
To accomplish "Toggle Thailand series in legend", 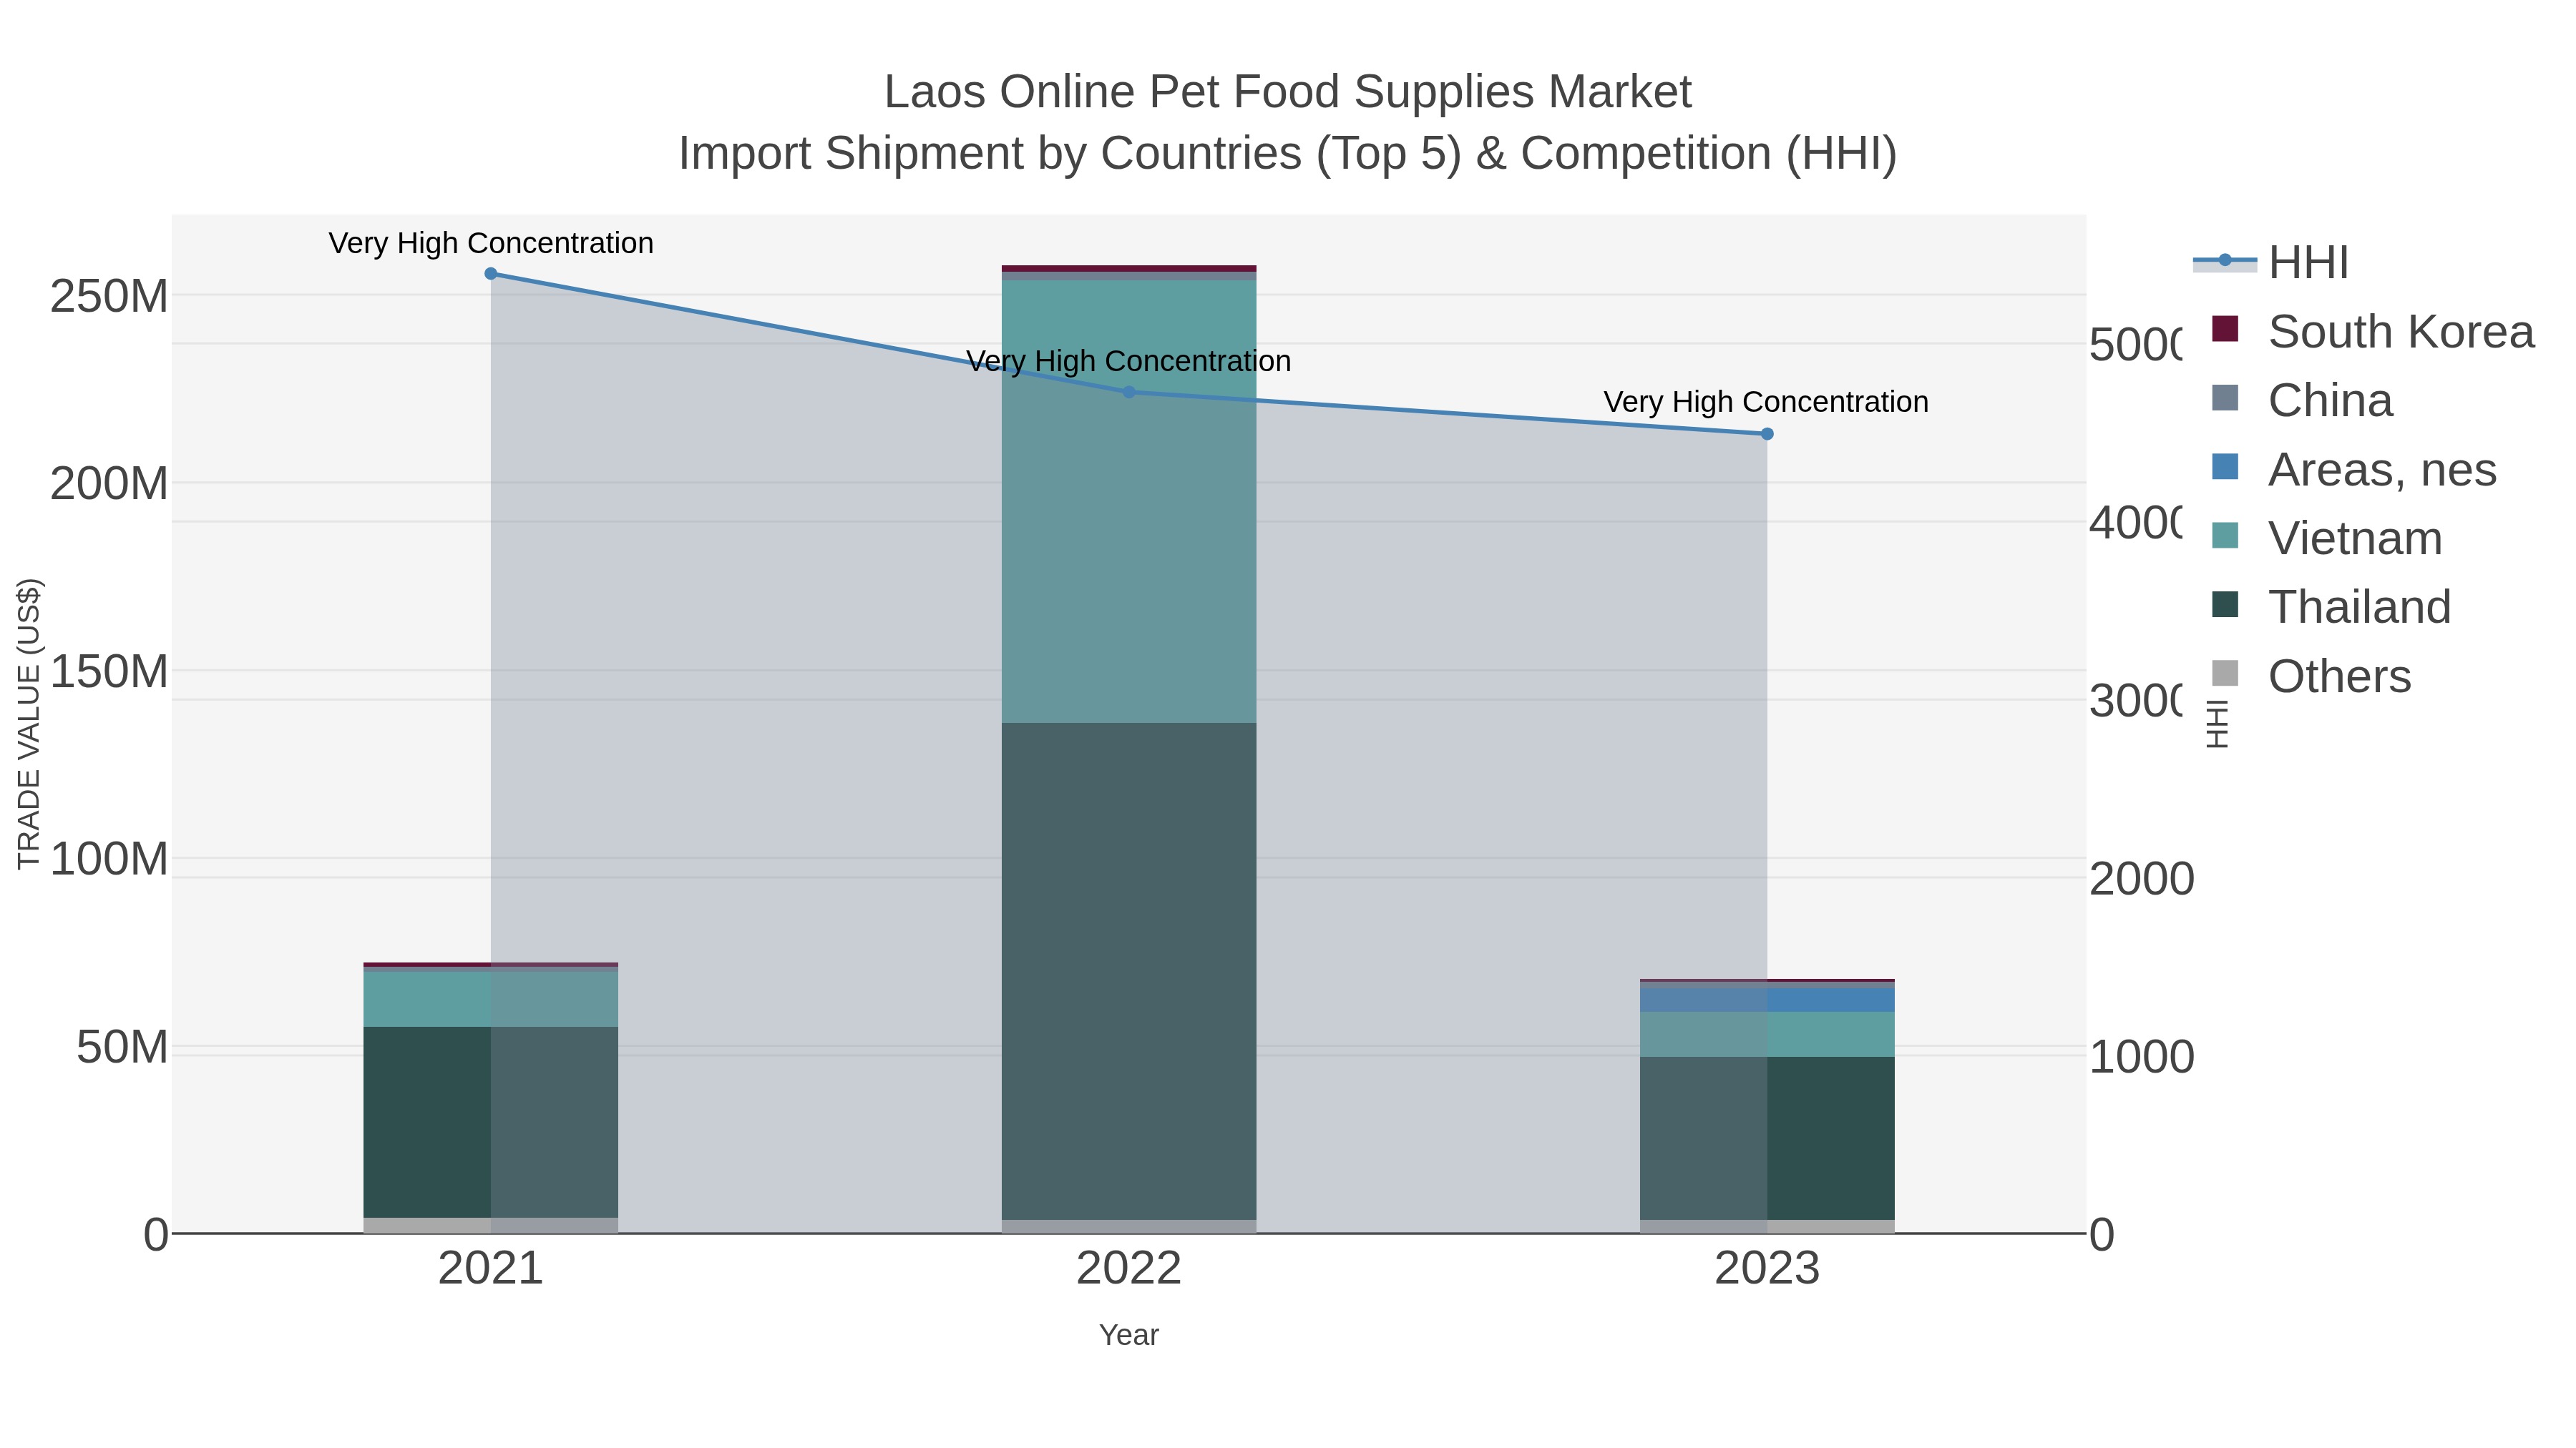I will coord(2330,608).
